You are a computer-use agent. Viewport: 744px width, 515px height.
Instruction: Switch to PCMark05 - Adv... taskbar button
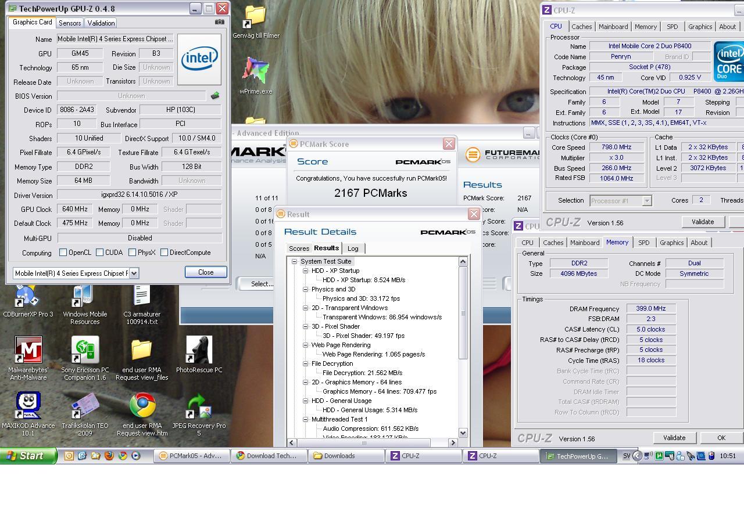(192, 456)
